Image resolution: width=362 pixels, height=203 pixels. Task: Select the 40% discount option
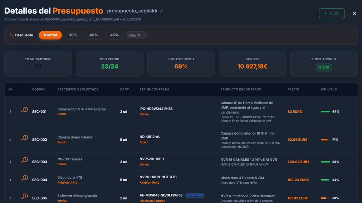coord(93,35)
